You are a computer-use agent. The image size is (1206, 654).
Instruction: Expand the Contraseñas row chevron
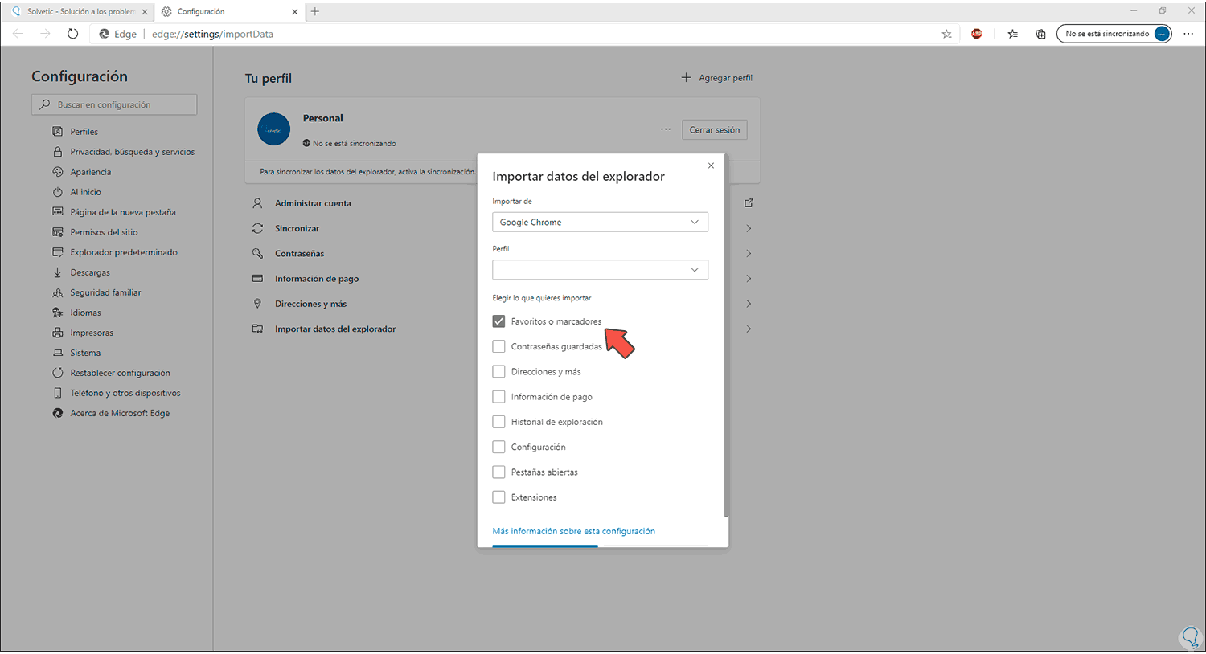point(749,253)
